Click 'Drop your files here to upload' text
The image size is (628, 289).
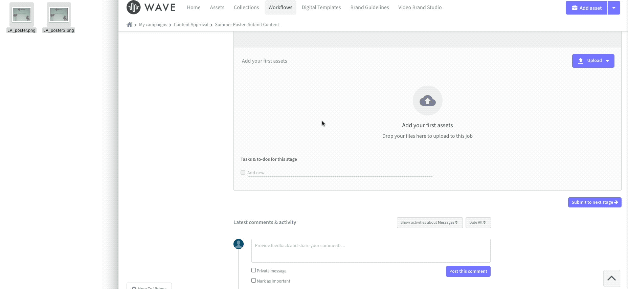click(427, 136)
